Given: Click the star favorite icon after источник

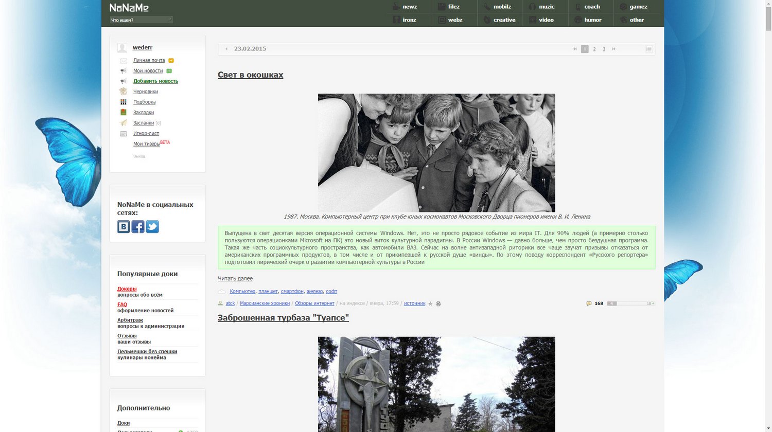Looking at the screenshot, I should pos(430,303).
